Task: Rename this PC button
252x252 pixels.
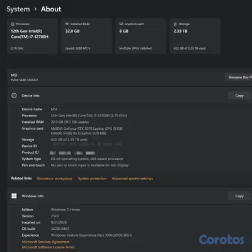Action: [x=239, y=77]
